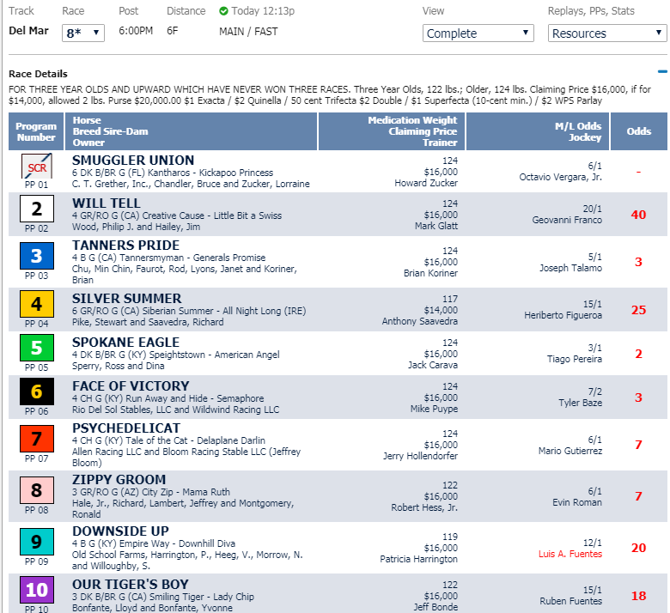Select the orange number 7 saddlecloth icon
The height and width of the screenshot is (613, 670).
pyautogui.click(x=36, y=439)
